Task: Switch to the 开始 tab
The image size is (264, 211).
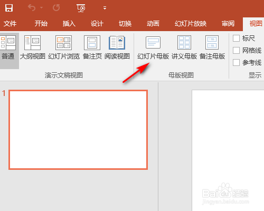Action: [x=41, y=23]
